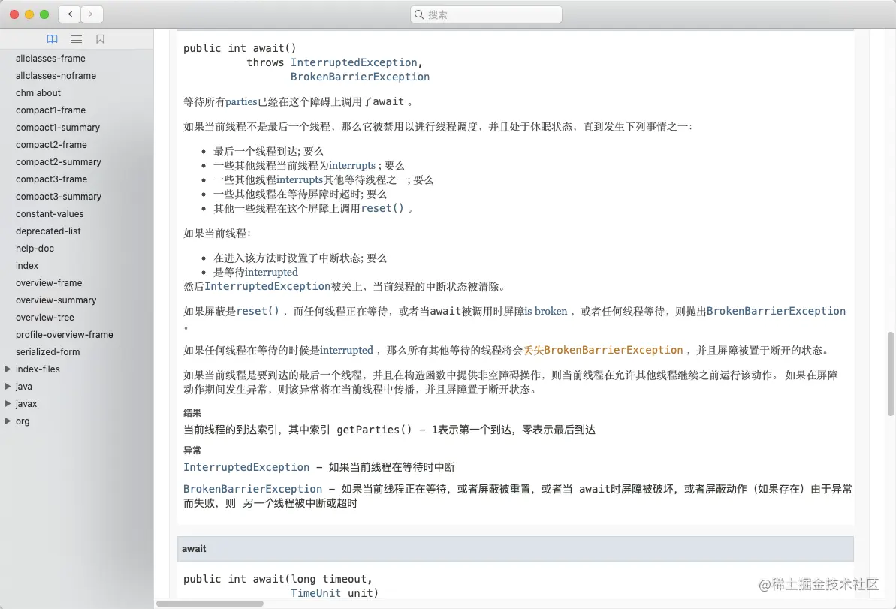Open the bookmarks icon in the toolbar

coord(100,38)
